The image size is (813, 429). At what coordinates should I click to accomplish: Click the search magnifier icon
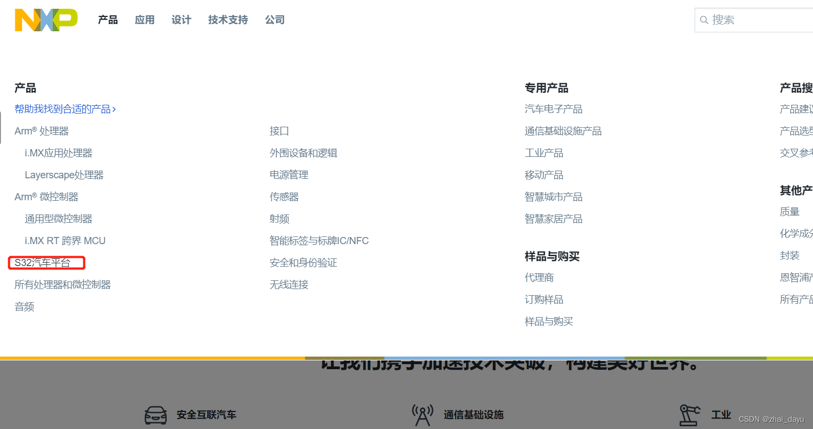point(704,20)
